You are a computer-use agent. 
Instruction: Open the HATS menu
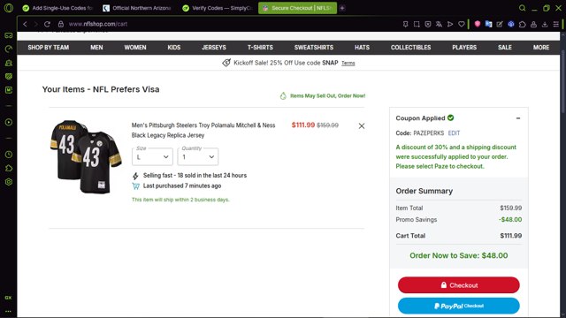(x=362, y=47)
